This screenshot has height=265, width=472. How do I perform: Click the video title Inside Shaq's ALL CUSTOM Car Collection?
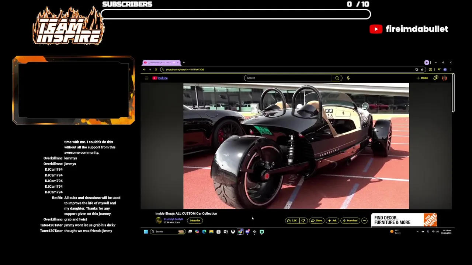click(x=186, y=213)
